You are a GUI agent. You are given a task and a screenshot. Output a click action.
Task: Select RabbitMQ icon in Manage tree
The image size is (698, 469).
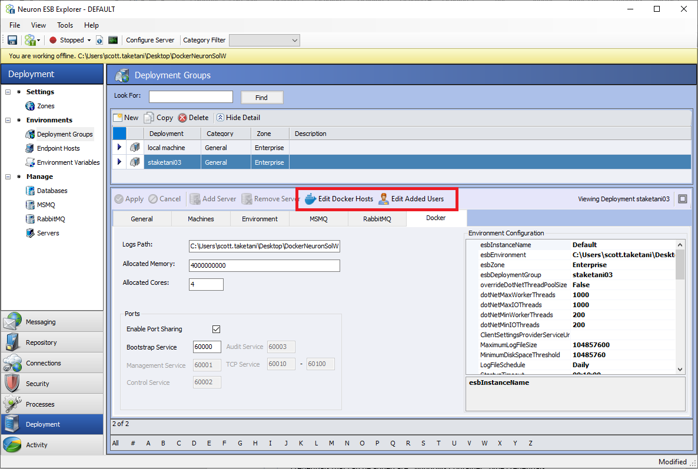click(x=30, y=219)
